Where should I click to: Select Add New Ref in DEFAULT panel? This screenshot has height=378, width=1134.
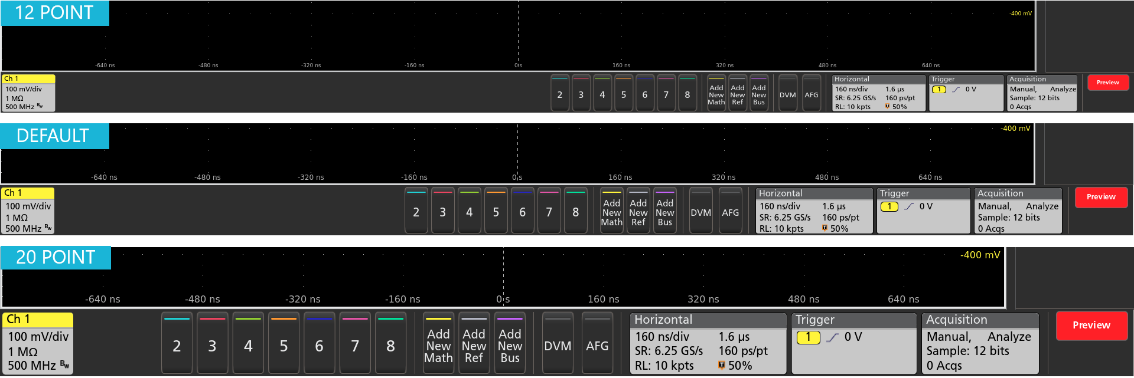638,211
